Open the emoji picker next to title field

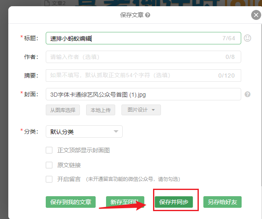pyautogui.click(x=247, y=38)
